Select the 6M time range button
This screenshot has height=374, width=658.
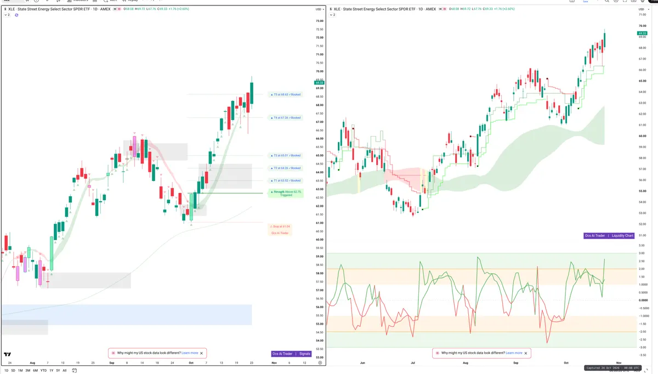pyautogui.click(x=35, y=370)
